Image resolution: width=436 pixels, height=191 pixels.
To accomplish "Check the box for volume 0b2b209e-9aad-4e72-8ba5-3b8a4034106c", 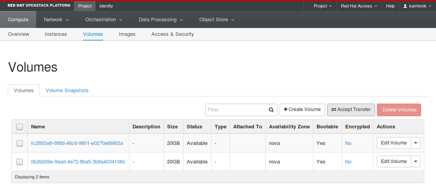I will click(19, 162).
